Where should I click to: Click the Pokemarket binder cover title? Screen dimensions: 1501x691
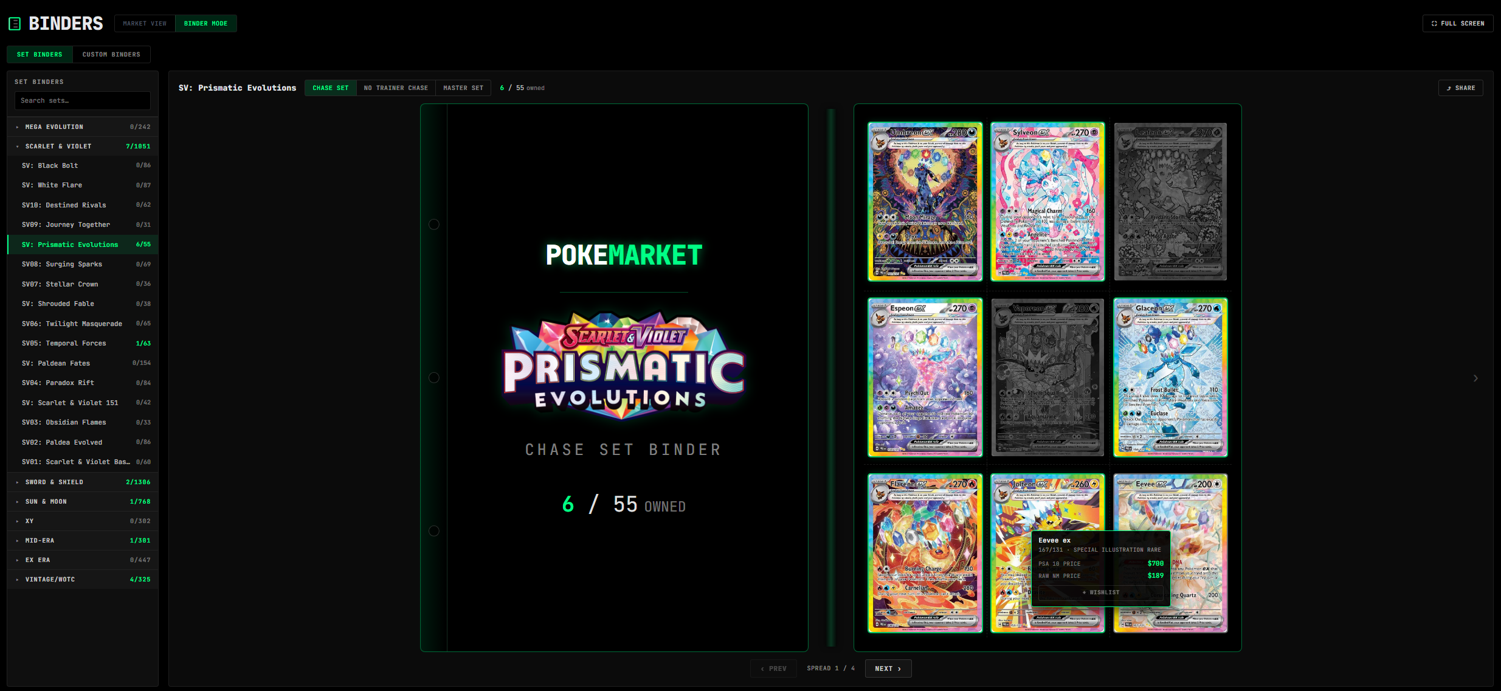(x=624, y=255)
